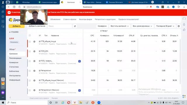Click blue badge icon in РСЯ_трафик_ row

pyautogui.click(x=79, y=61)
